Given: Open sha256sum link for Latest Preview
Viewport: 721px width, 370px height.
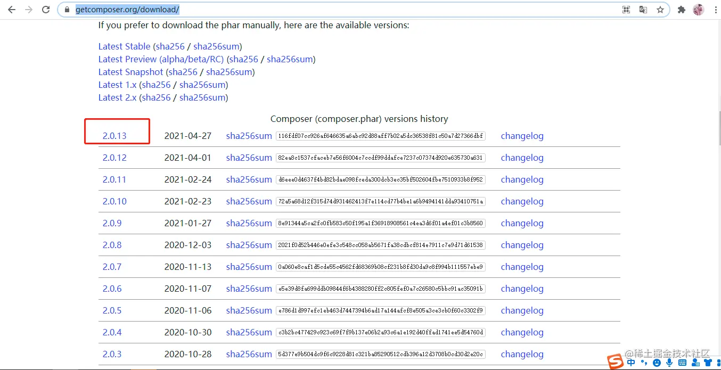Looking at the screenshot, I should point(290,59).
